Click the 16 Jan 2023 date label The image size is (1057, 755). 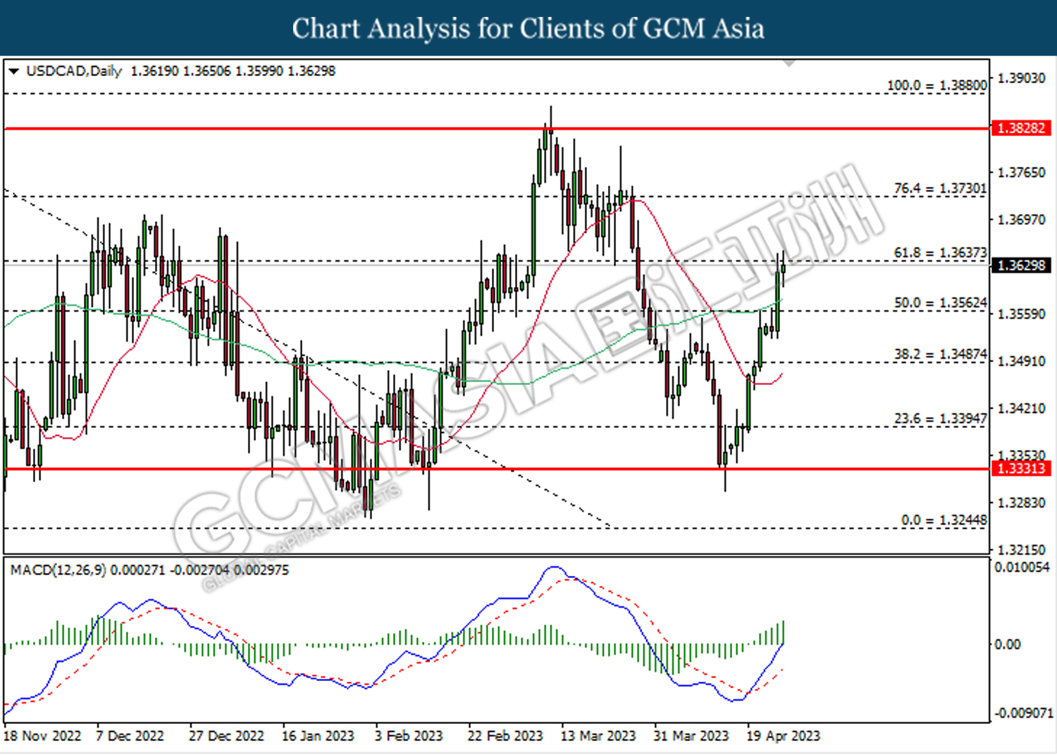tap(318, 736)
